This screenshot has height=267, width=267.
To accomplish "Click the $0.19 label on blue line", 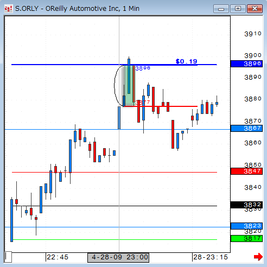I will (186, 61).
